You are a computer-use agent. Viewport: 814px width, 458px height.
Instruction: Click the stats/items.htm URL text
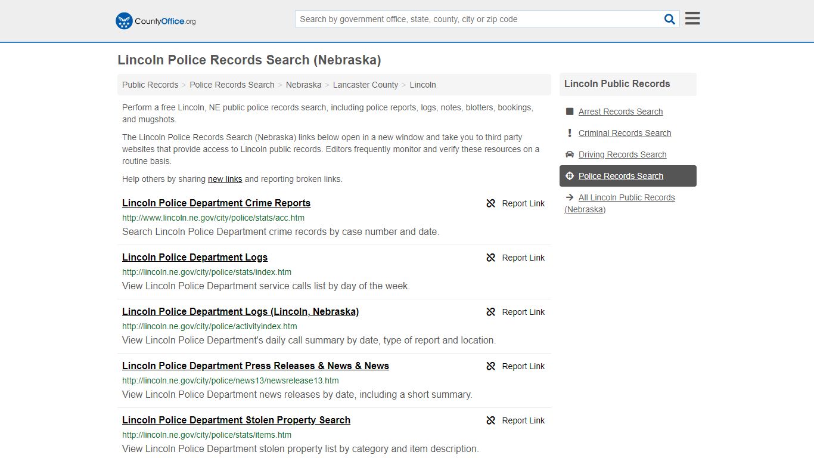(207, 435)
